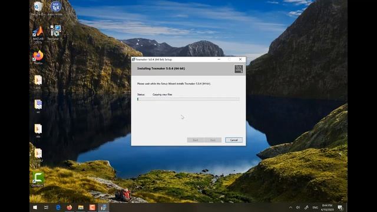The image size is (377, 212).
Task: Click the greyed-out Back button in setup
Action: pyautogui.click(x=195, y=140)
